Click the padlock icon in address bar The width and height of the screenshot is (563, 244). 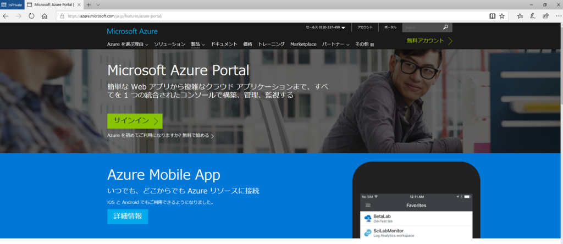coord(62,16)
